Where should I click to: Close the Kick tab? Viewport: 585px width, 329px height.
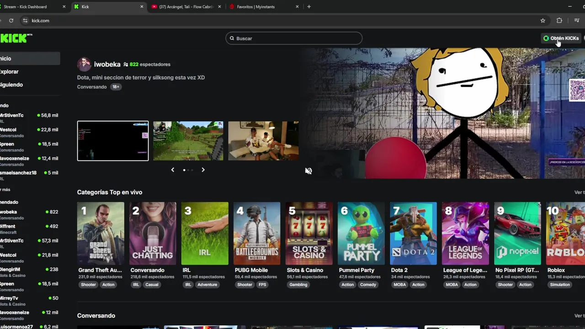(x=142, y=7)
